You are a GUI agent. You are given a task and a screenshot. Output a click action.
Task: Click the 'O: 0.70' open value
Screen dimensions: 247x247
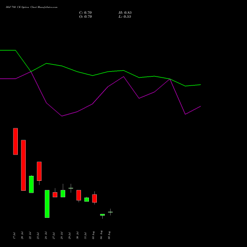click(x=85, y=17)
